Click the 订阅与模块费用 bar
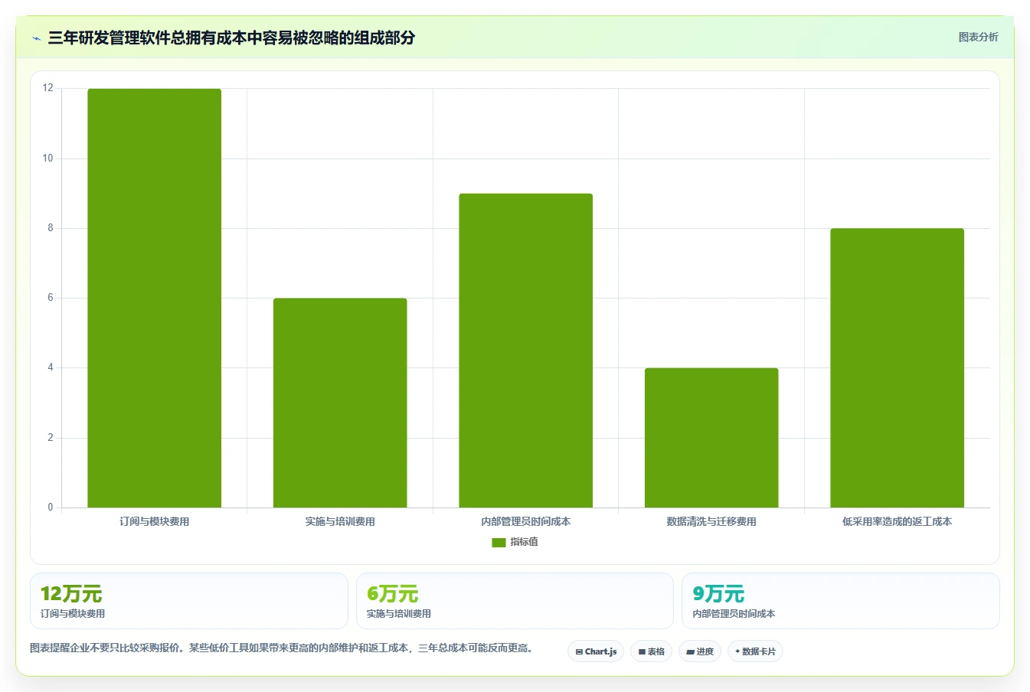Image resolution: width=1030 pixels, height=692 pixels. pos(155,298)
